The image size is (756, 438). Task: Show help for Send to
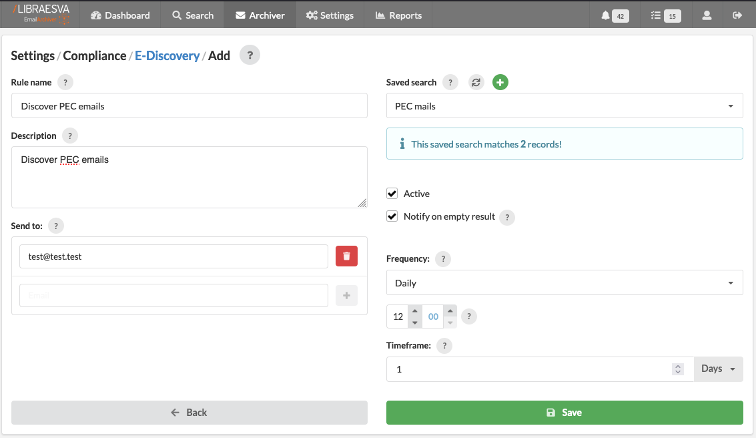point(56,226)
